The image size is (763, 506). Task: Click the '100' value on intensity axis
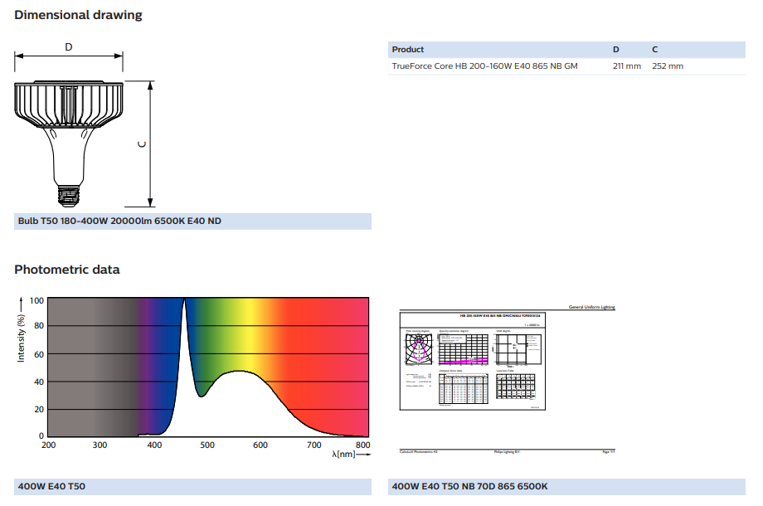click(37, 300)
